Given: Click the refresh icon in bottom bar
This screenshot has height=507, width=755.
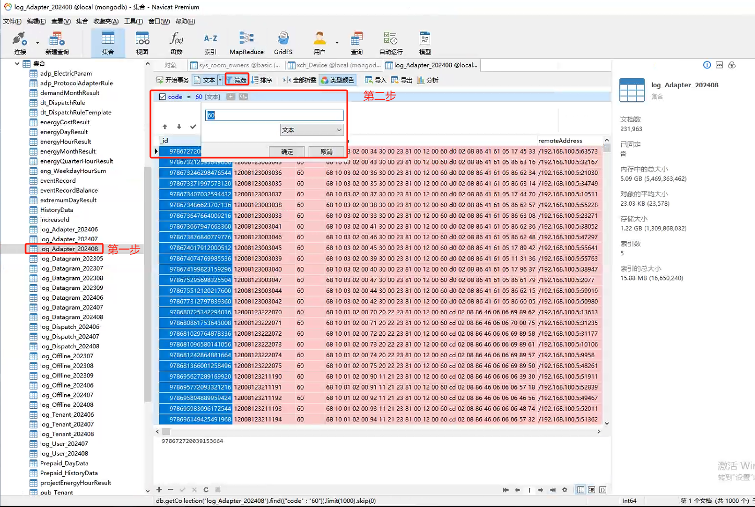Looking at the screenshot, I should (x=206, y=490).
